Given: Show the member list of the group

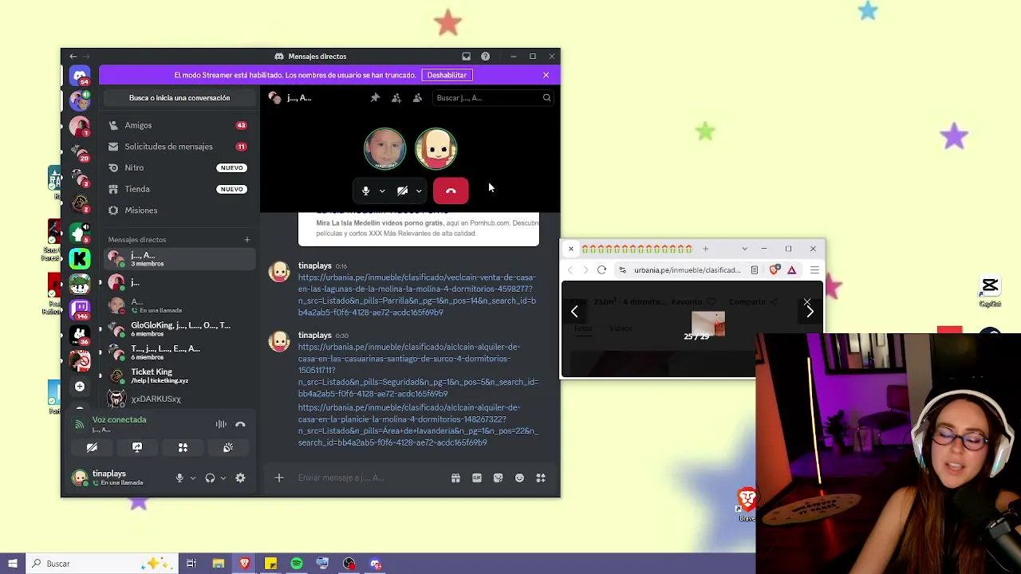Looking at the screenshot, I should 417,98.
